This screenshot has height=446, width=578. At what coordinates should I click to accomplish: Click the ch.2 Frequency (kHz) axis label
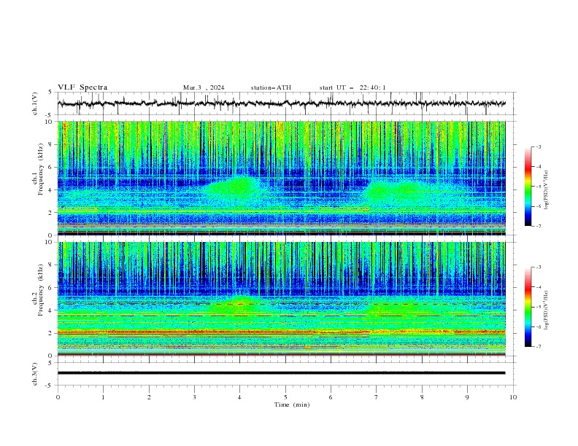pyautogui.click(x=37, y=290)
